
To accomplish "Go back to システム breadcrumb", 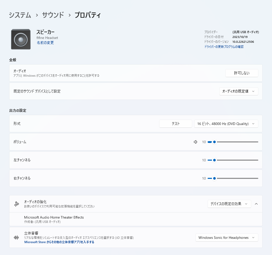I will pyautogui.click(x=20, y=15).
